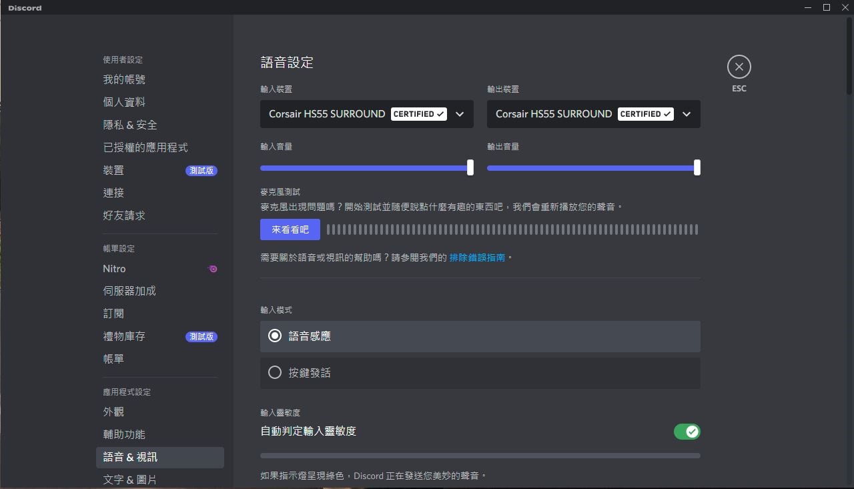Click the 麥克風測試 label
This screenshot has width=854, height=489.
(280, 192)
